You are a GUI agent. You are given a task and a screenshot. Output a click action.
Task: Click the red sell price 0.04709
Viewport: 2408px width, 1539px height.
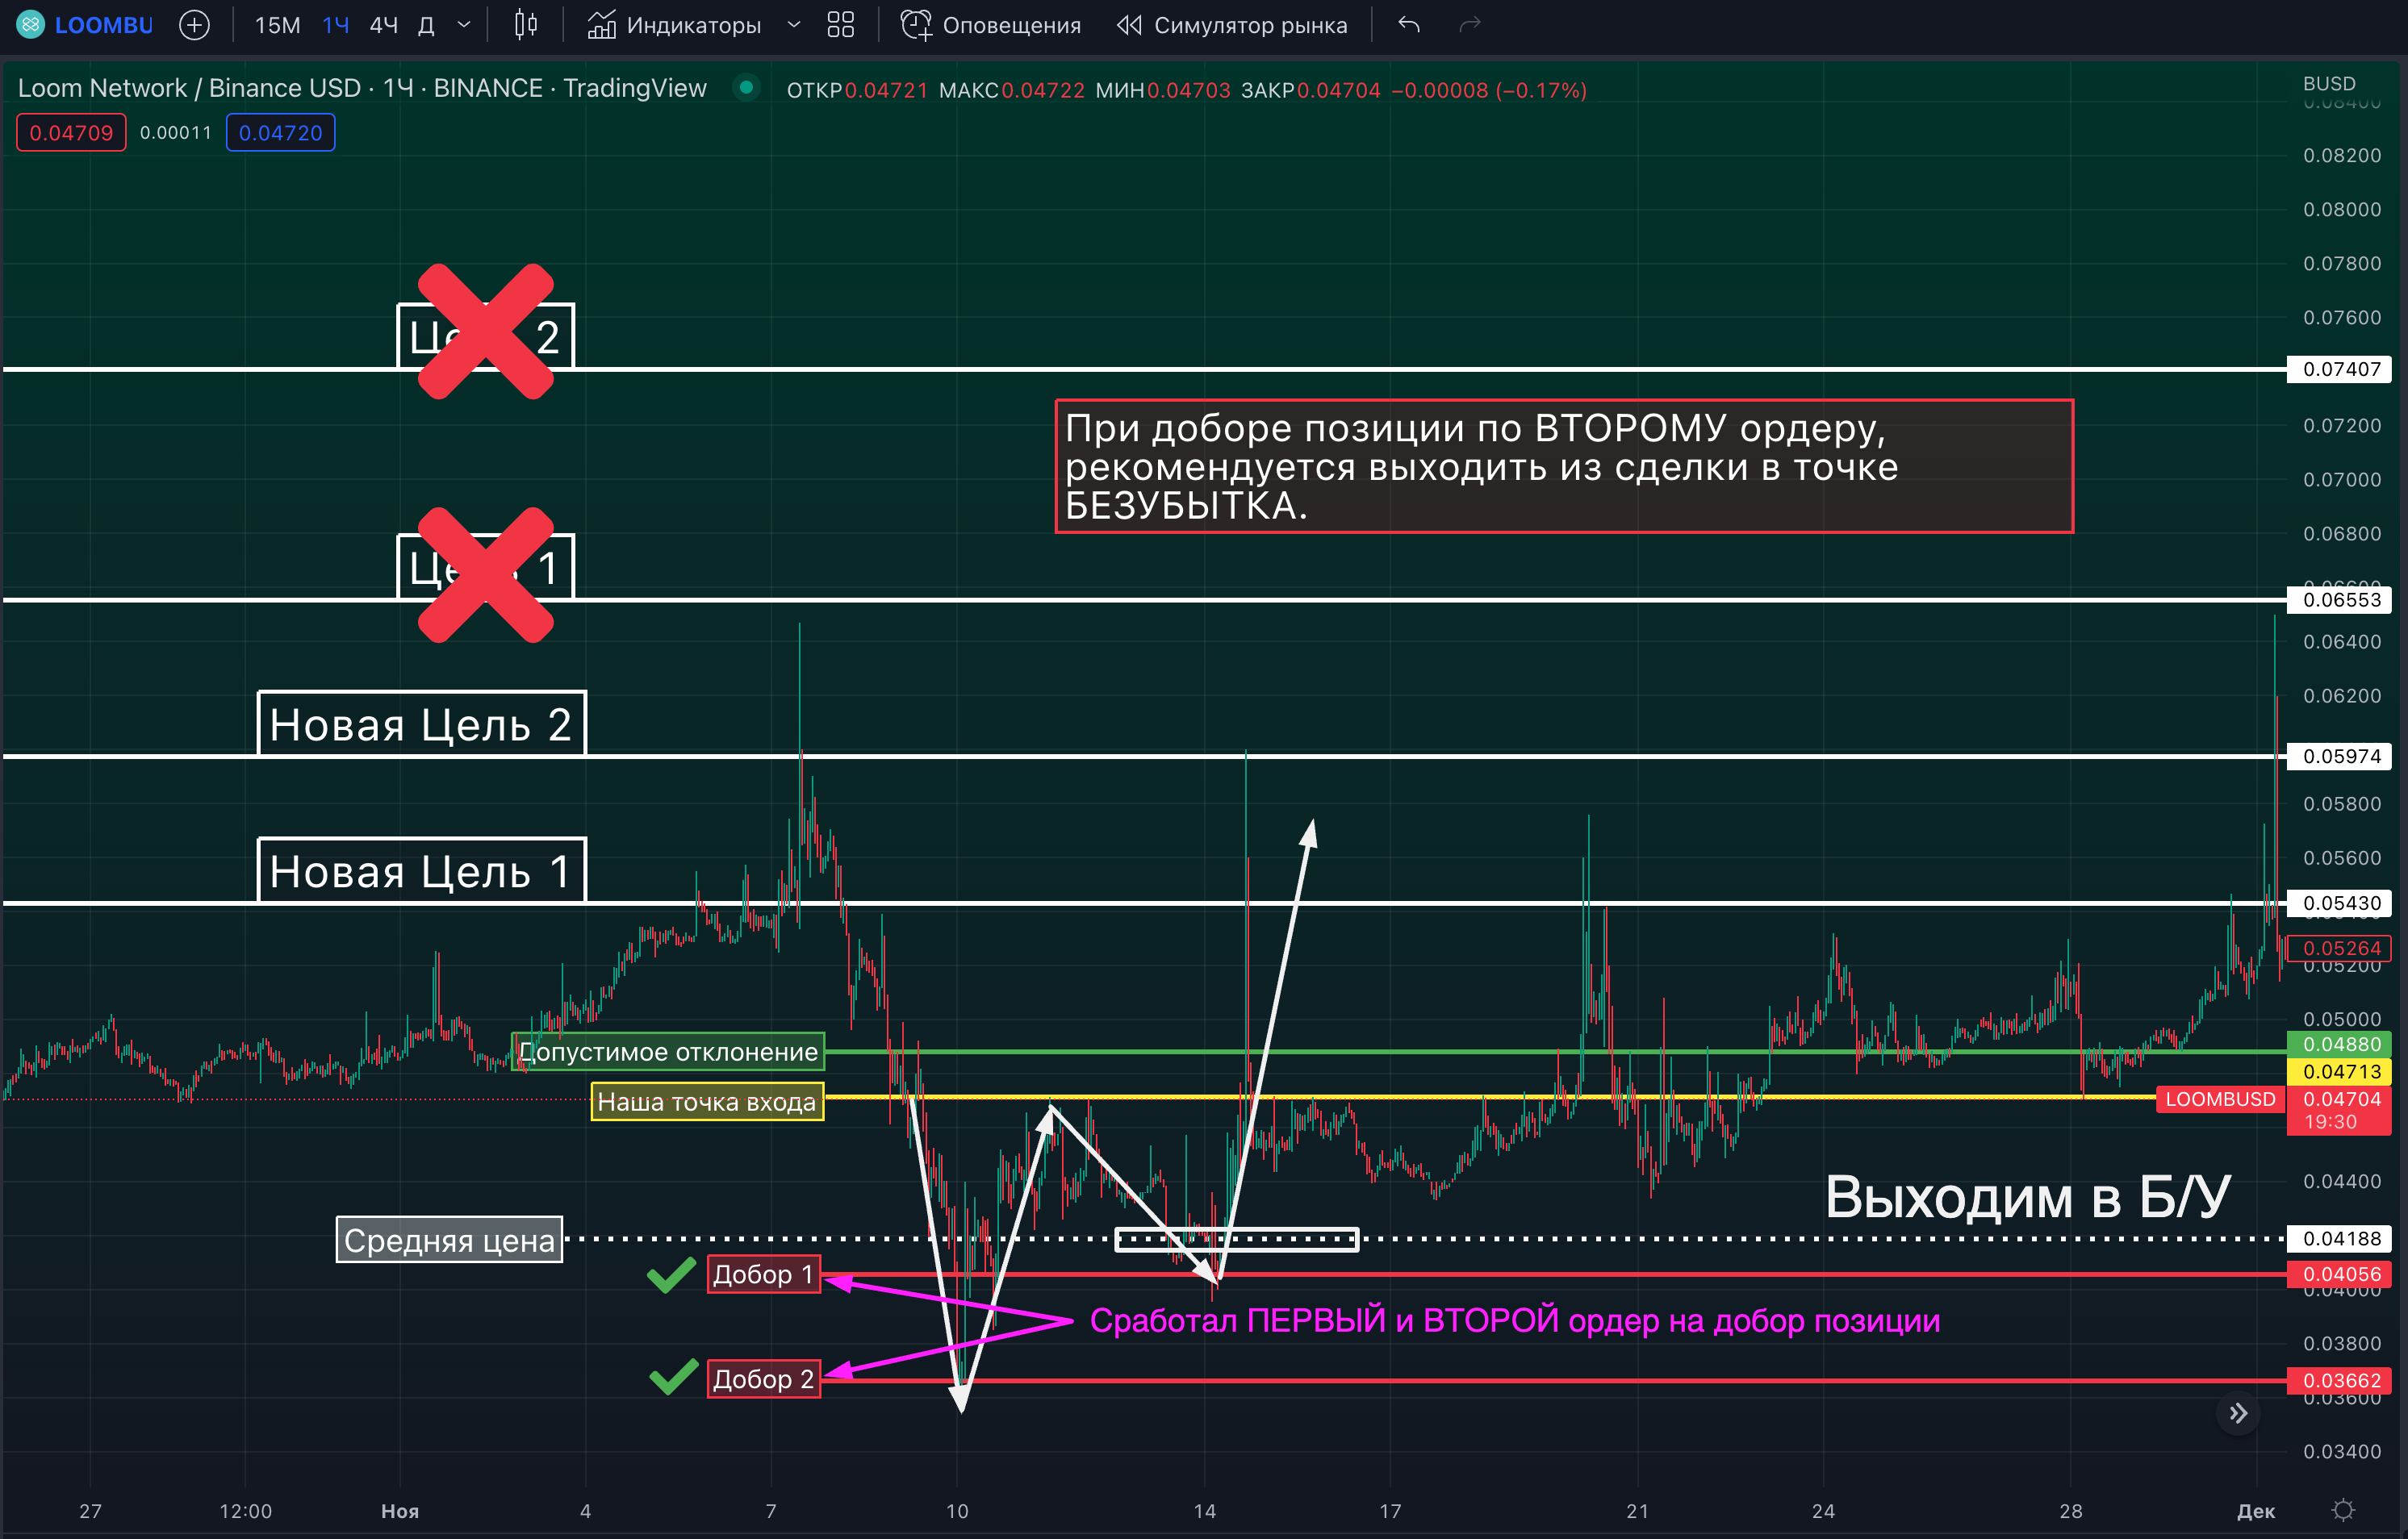[71, 133]
